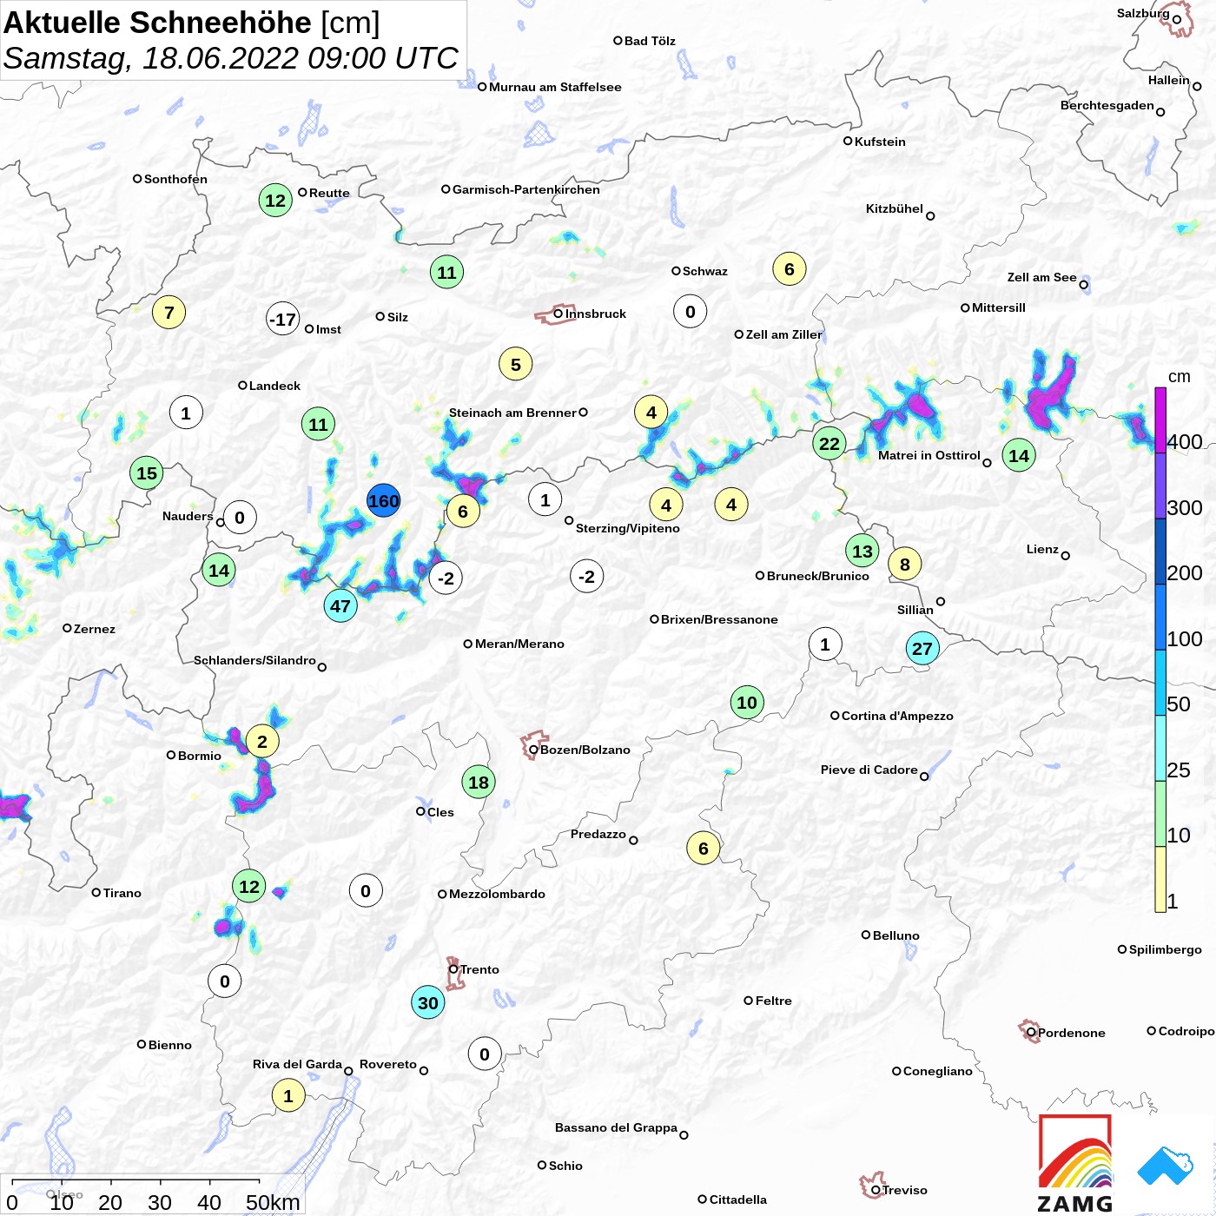Click the 18 cm station near Cles
1216x1216 pixels.
479,782
